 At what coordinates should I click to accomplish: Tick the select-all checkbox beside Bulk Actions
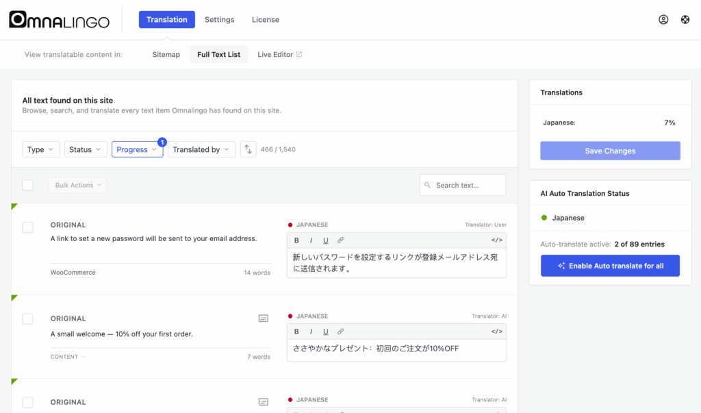click(x=27, y=185)
